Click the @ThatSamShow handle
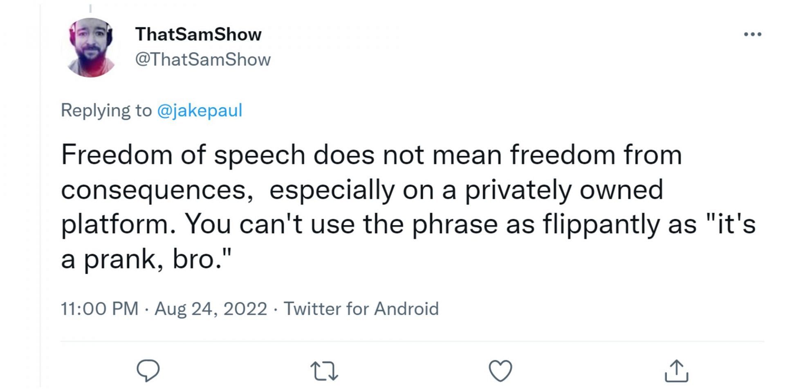 click(x=203, y=60)
